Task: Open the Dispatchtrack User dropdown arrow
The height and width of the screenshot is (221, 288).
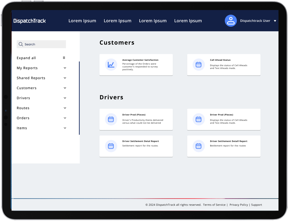Action: 275,21
